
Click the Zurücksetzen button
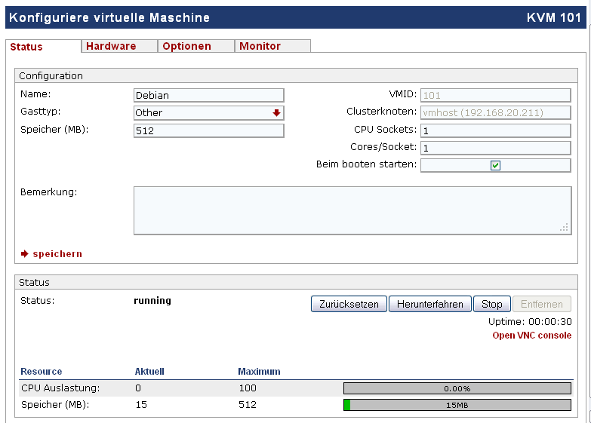click(349, 304)
